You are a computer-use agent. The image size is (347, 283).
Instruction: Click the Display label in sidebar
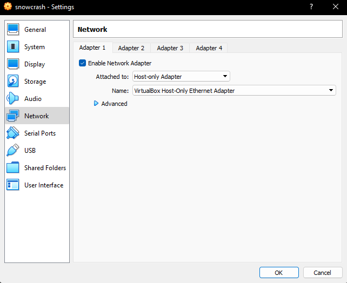click(x=35, y=64)
